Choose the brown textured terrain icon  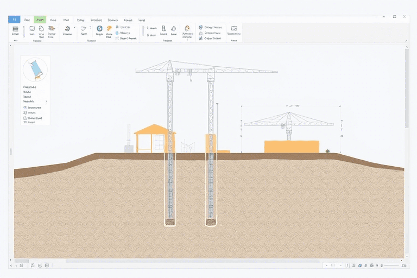click(x=52, y=28)
